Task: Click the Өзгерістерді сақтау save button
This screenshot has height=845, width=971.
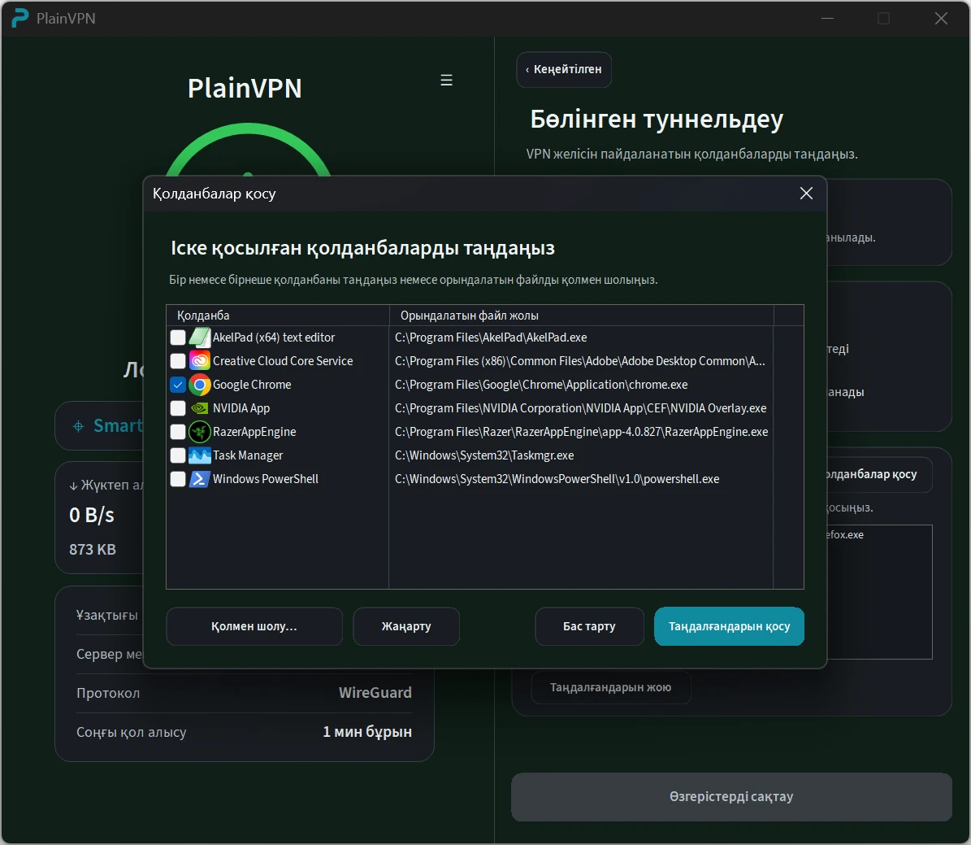Action: click(x=731, y=797)
